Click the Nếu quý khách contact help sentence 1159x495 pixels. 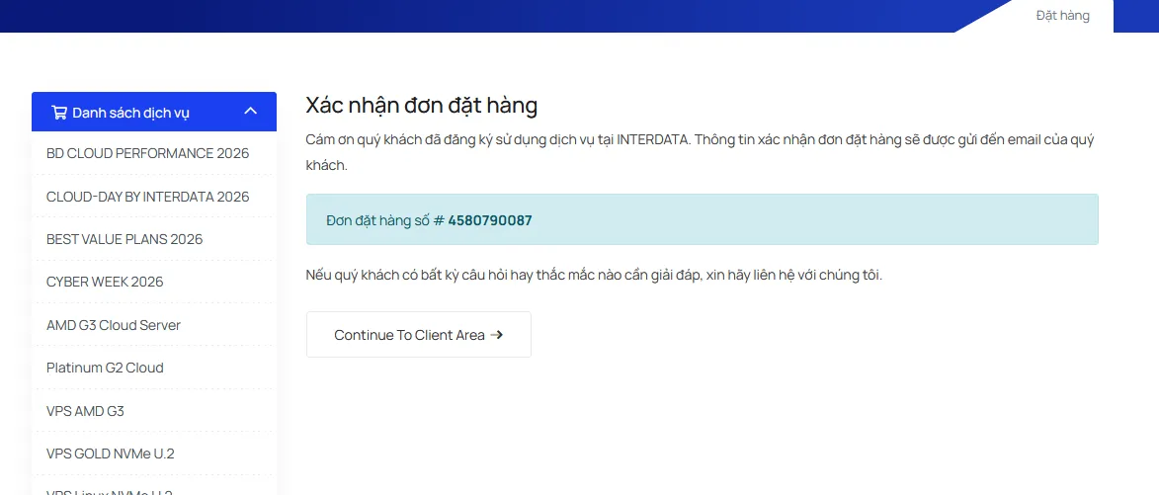point(594,276)
